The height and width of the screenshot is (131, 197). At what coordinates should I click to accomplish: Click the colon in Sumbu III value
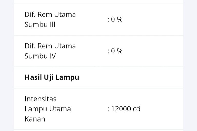pos(109,20)
